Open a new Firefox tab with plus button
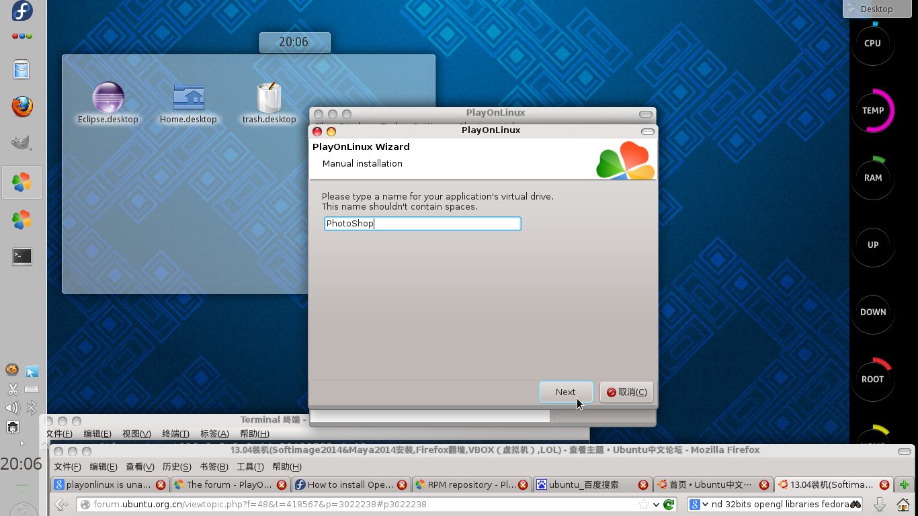This screenshot has width=918, height=516. 904,484
